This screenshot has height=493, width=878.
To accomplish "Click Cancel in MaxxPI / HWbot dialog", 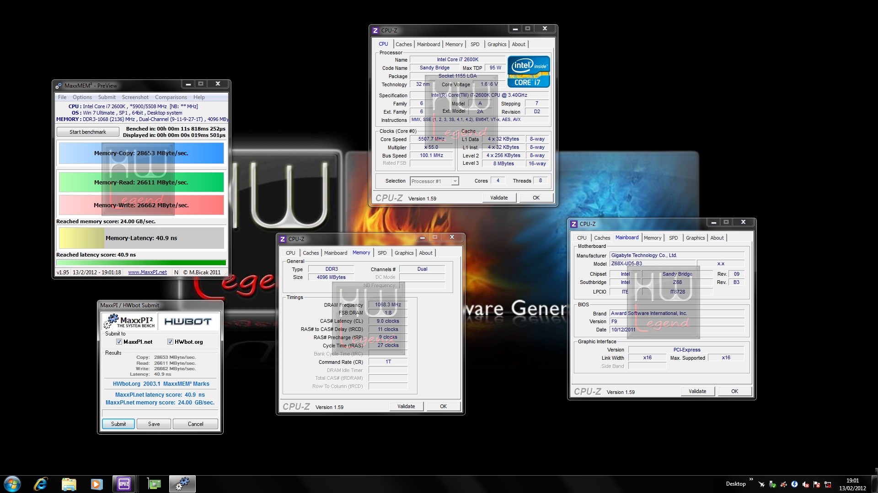I will pos(196,424).
